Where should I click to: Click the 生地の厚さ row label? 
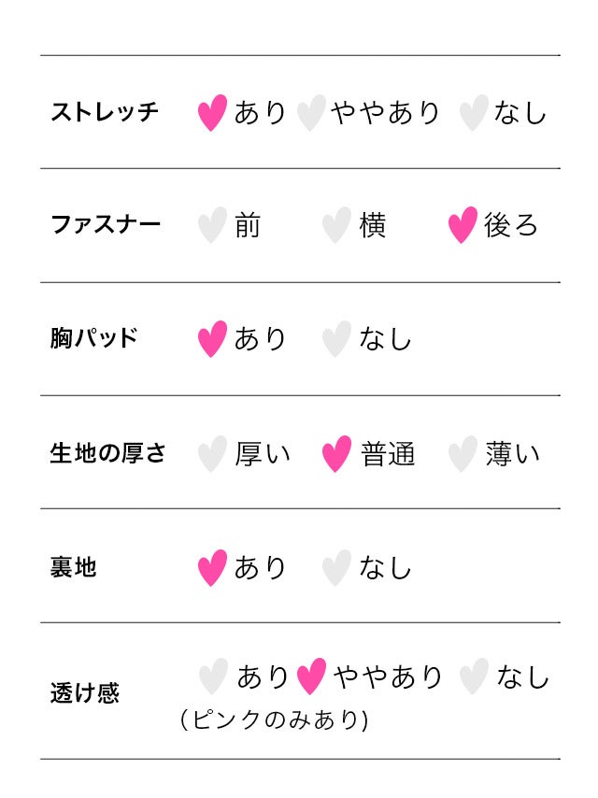coord(107,454)
